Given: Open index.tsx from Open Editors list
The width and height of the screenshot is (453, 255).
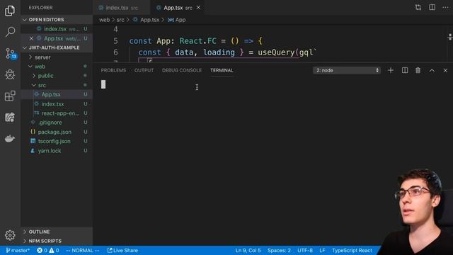Looking at the screenshot, I should click(57, 29).
